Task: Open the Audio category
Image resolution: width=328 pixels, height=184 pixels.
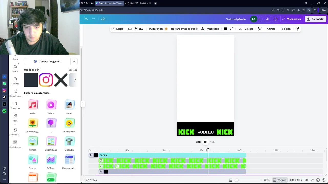Action: 33,107
